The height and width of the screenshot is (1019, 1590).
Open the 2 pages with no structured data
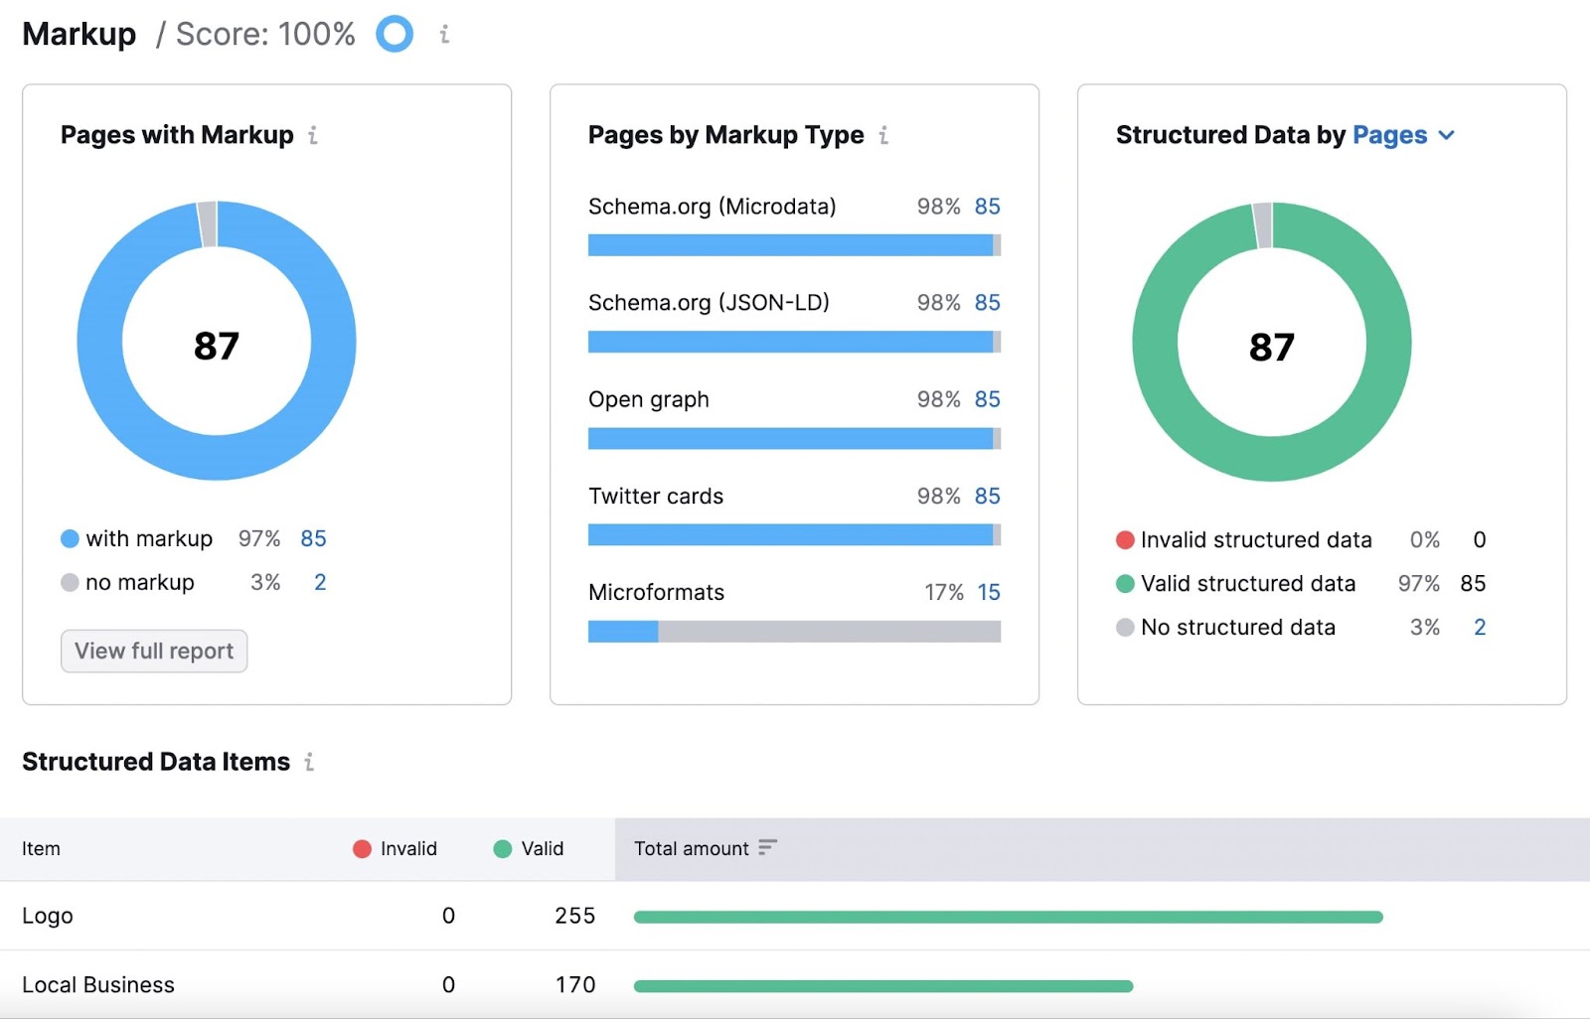[x=1480, y=628]
